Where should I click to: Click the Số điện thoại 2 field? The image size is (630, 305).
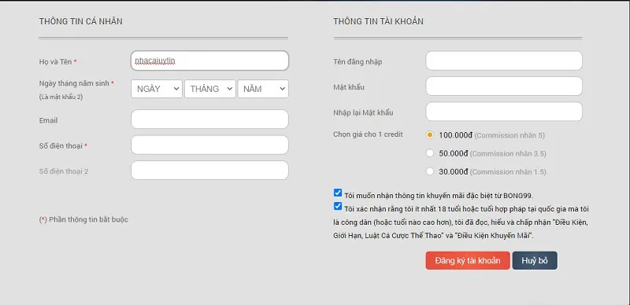point(209,170)
